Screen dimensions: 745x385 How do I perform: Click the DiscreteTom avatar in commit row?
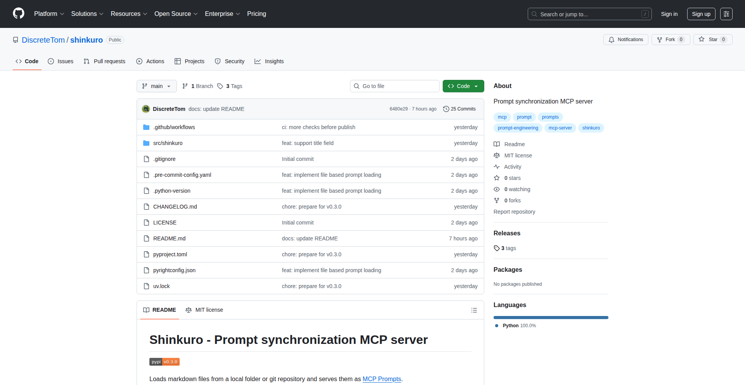(146, 109)
